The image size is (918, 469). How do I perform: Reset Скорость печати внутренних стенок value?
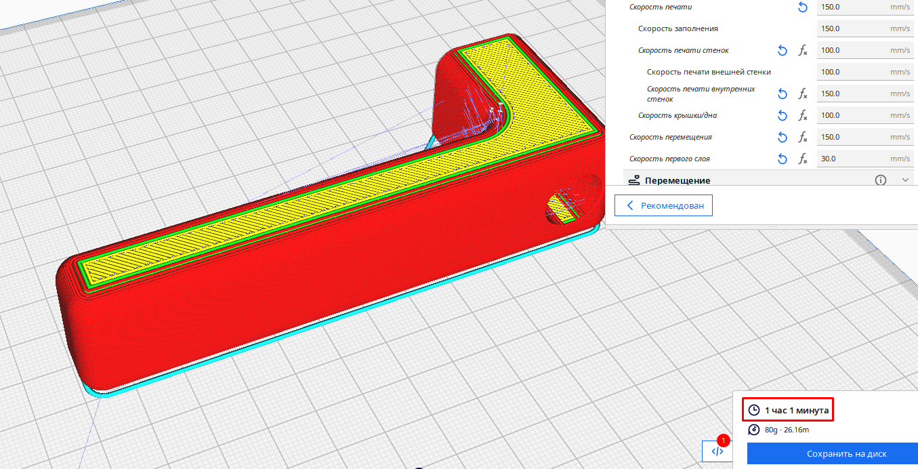783,94
